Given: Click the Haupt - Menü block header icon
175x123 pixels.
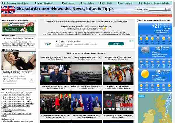Looking at the screenshot, I should point(3,90).
